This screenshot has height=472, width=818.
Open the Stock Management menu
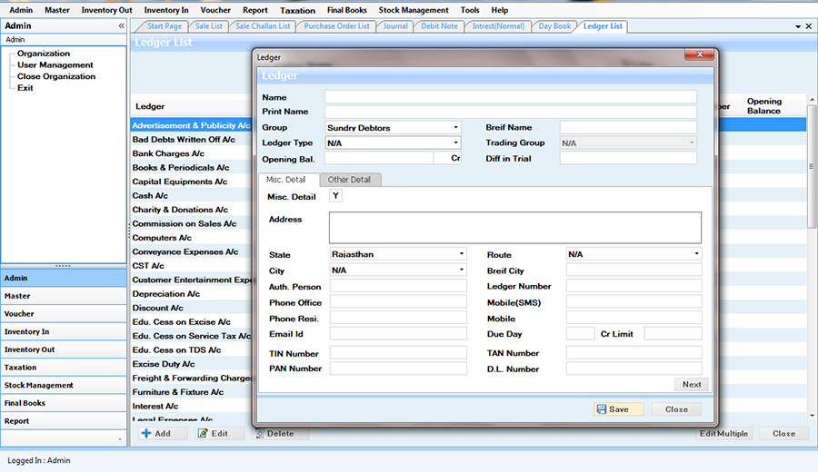pyautogui.click(x=414, y=10)
